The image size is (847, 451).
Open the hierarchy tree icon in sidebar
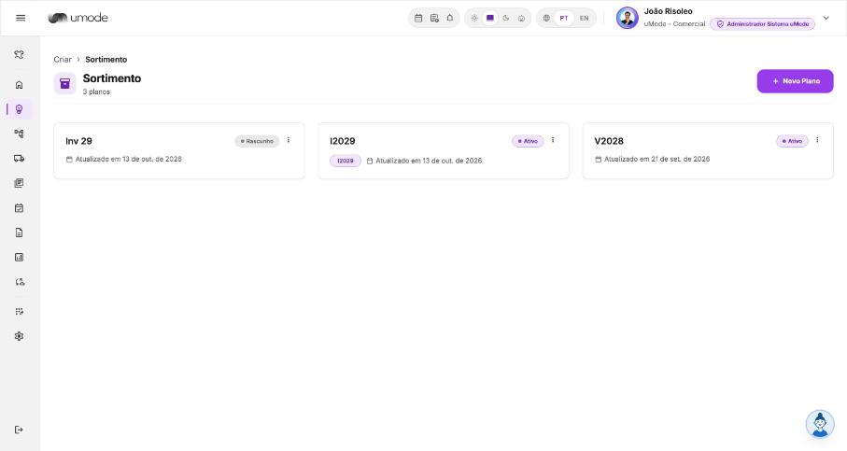coord(19,134)
